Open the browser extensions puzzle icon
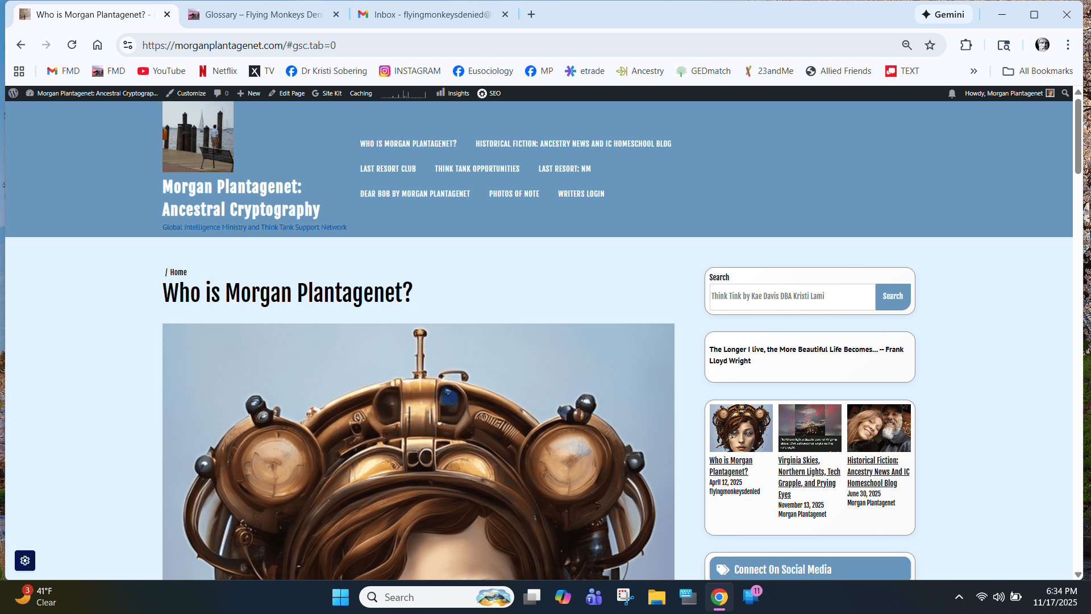Image resolution: width=1091 pixels, height=614 pixels. [x=967, y=45]
